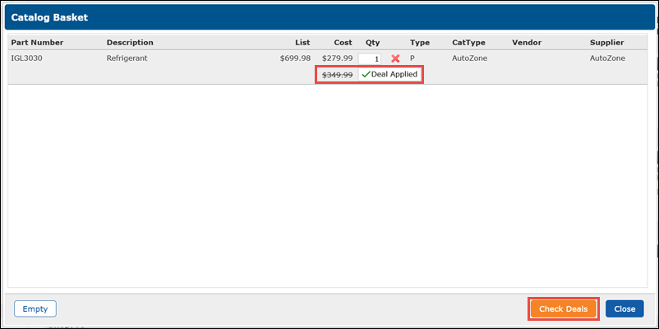Select part number IGL3030
This screenshot has width=659, height=329.
(x=30, y=59)
